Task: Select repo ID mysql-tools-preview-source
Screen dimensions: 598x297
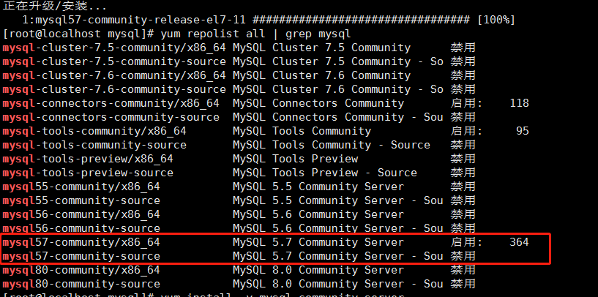Action: coord(88,173)
